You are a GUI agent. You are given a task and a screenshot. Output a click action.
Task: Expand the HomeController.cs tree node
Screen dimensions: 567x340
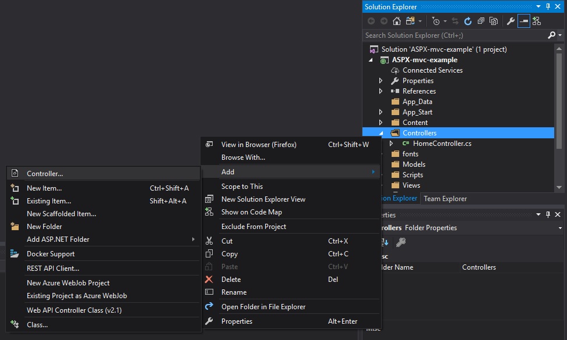coord(392,144)
